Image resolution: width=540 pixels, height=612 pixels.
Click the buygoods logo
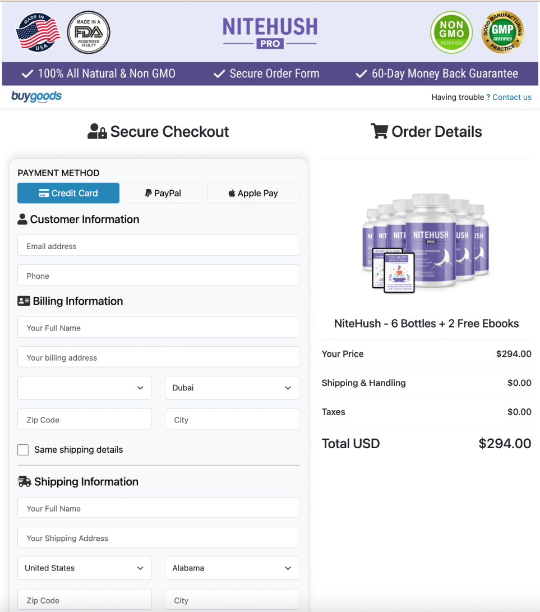click(36, 96)
